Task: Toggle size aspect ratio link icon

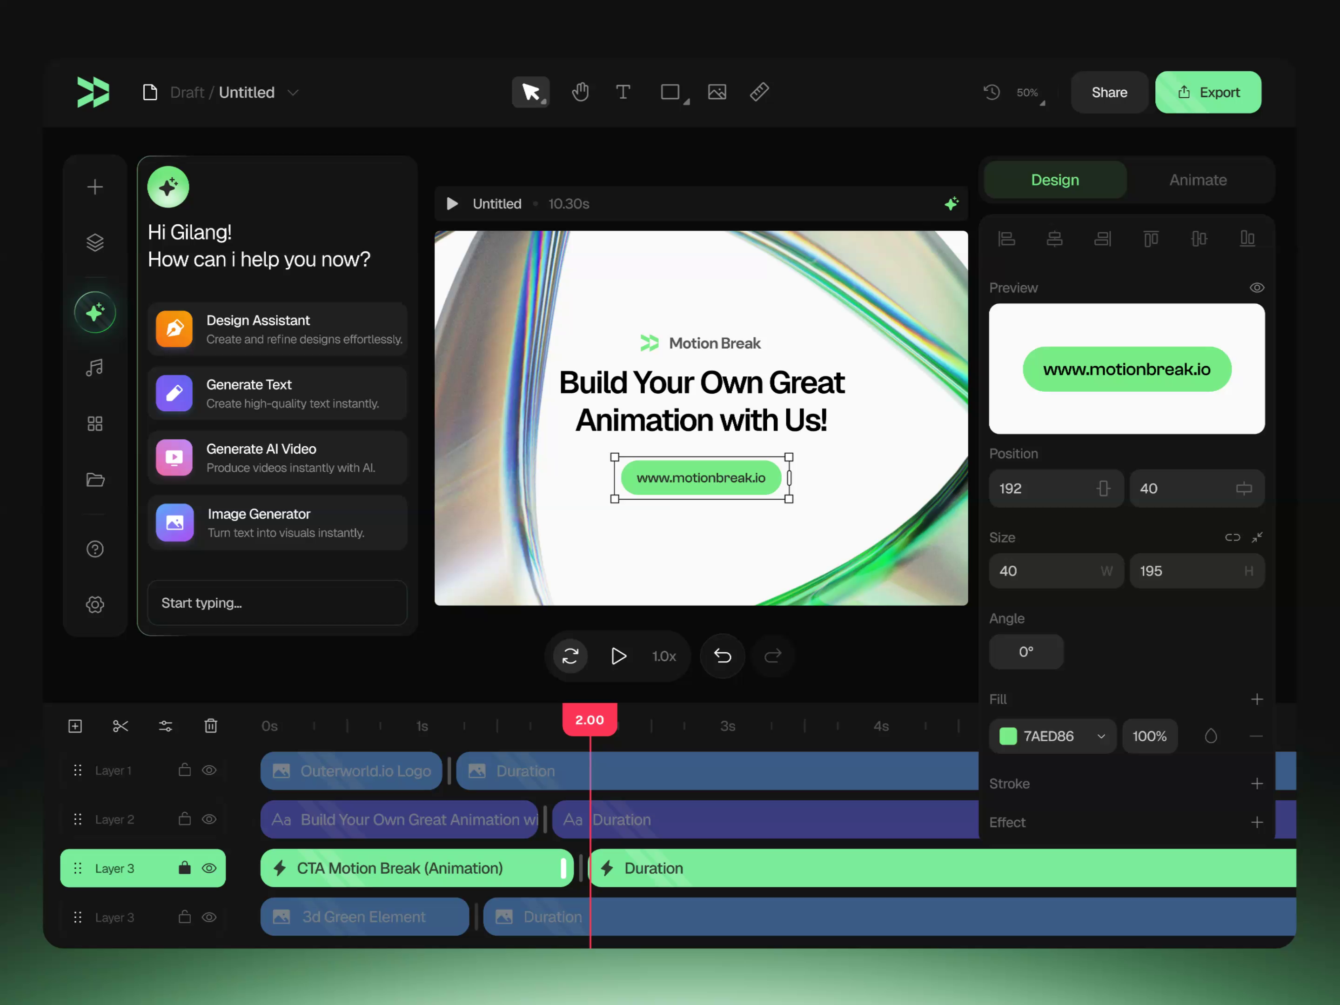Action: [x=1232, y=537]
